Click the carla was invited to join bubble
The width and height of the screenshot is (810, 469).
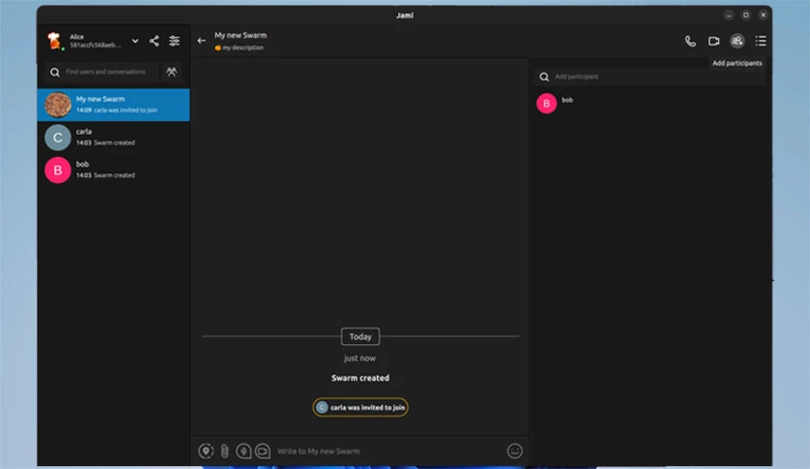[x=360, y=408]
